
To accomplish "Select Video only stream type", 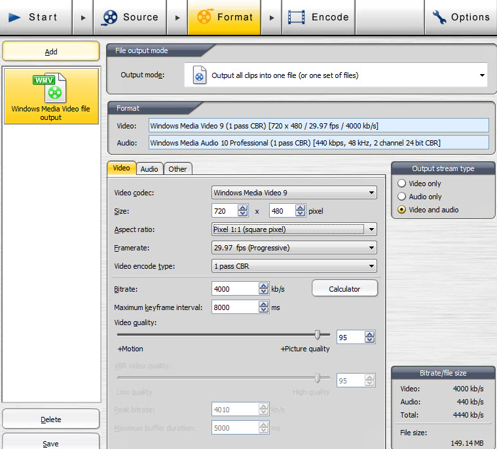I will tap(401, 184).
